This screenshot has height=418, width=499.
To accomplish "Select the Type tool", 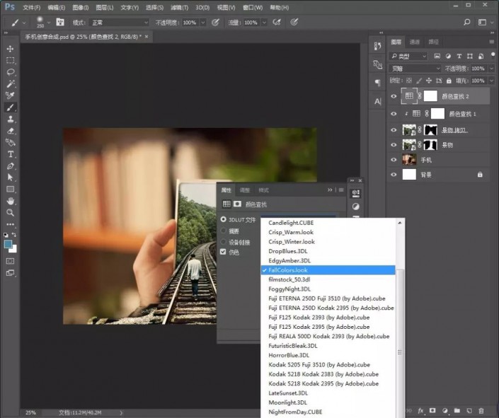I will coord(10,154).
